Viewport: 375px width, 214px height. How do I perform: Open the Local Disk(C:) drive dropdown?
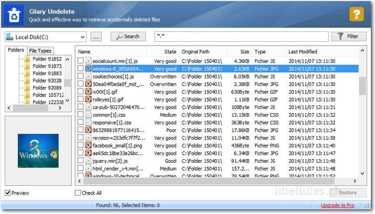coord(82,37)
